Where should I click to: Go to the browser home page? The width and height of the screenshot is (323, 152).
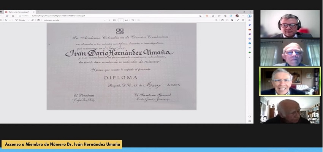click(13, 16)
